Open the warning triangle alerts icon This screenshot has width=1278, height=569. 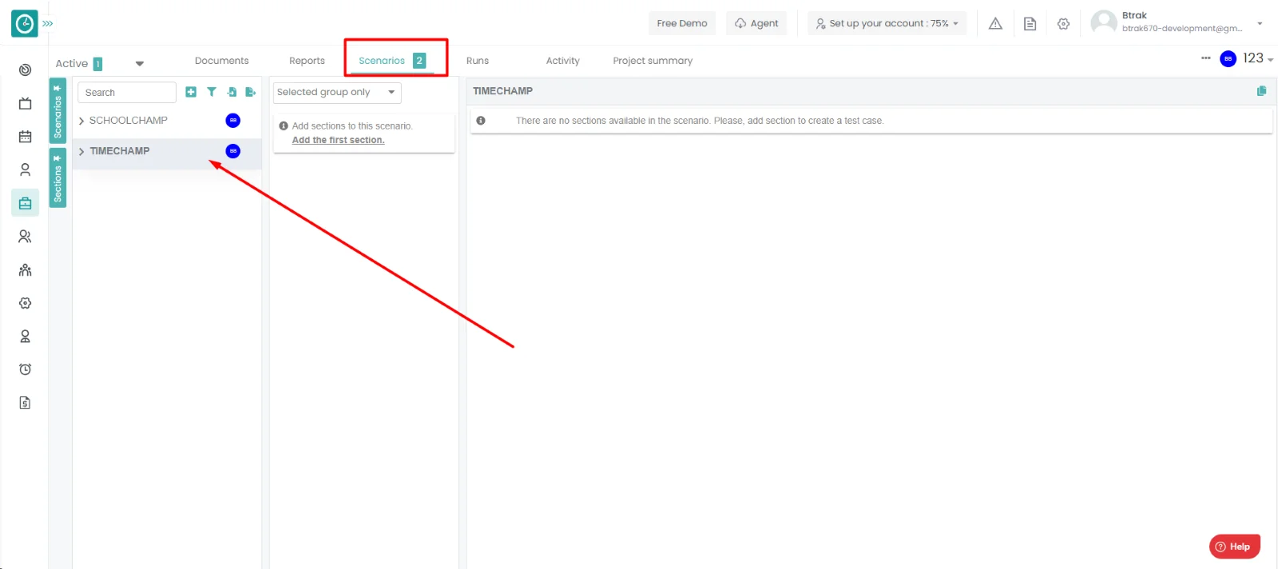coord(995,24)
